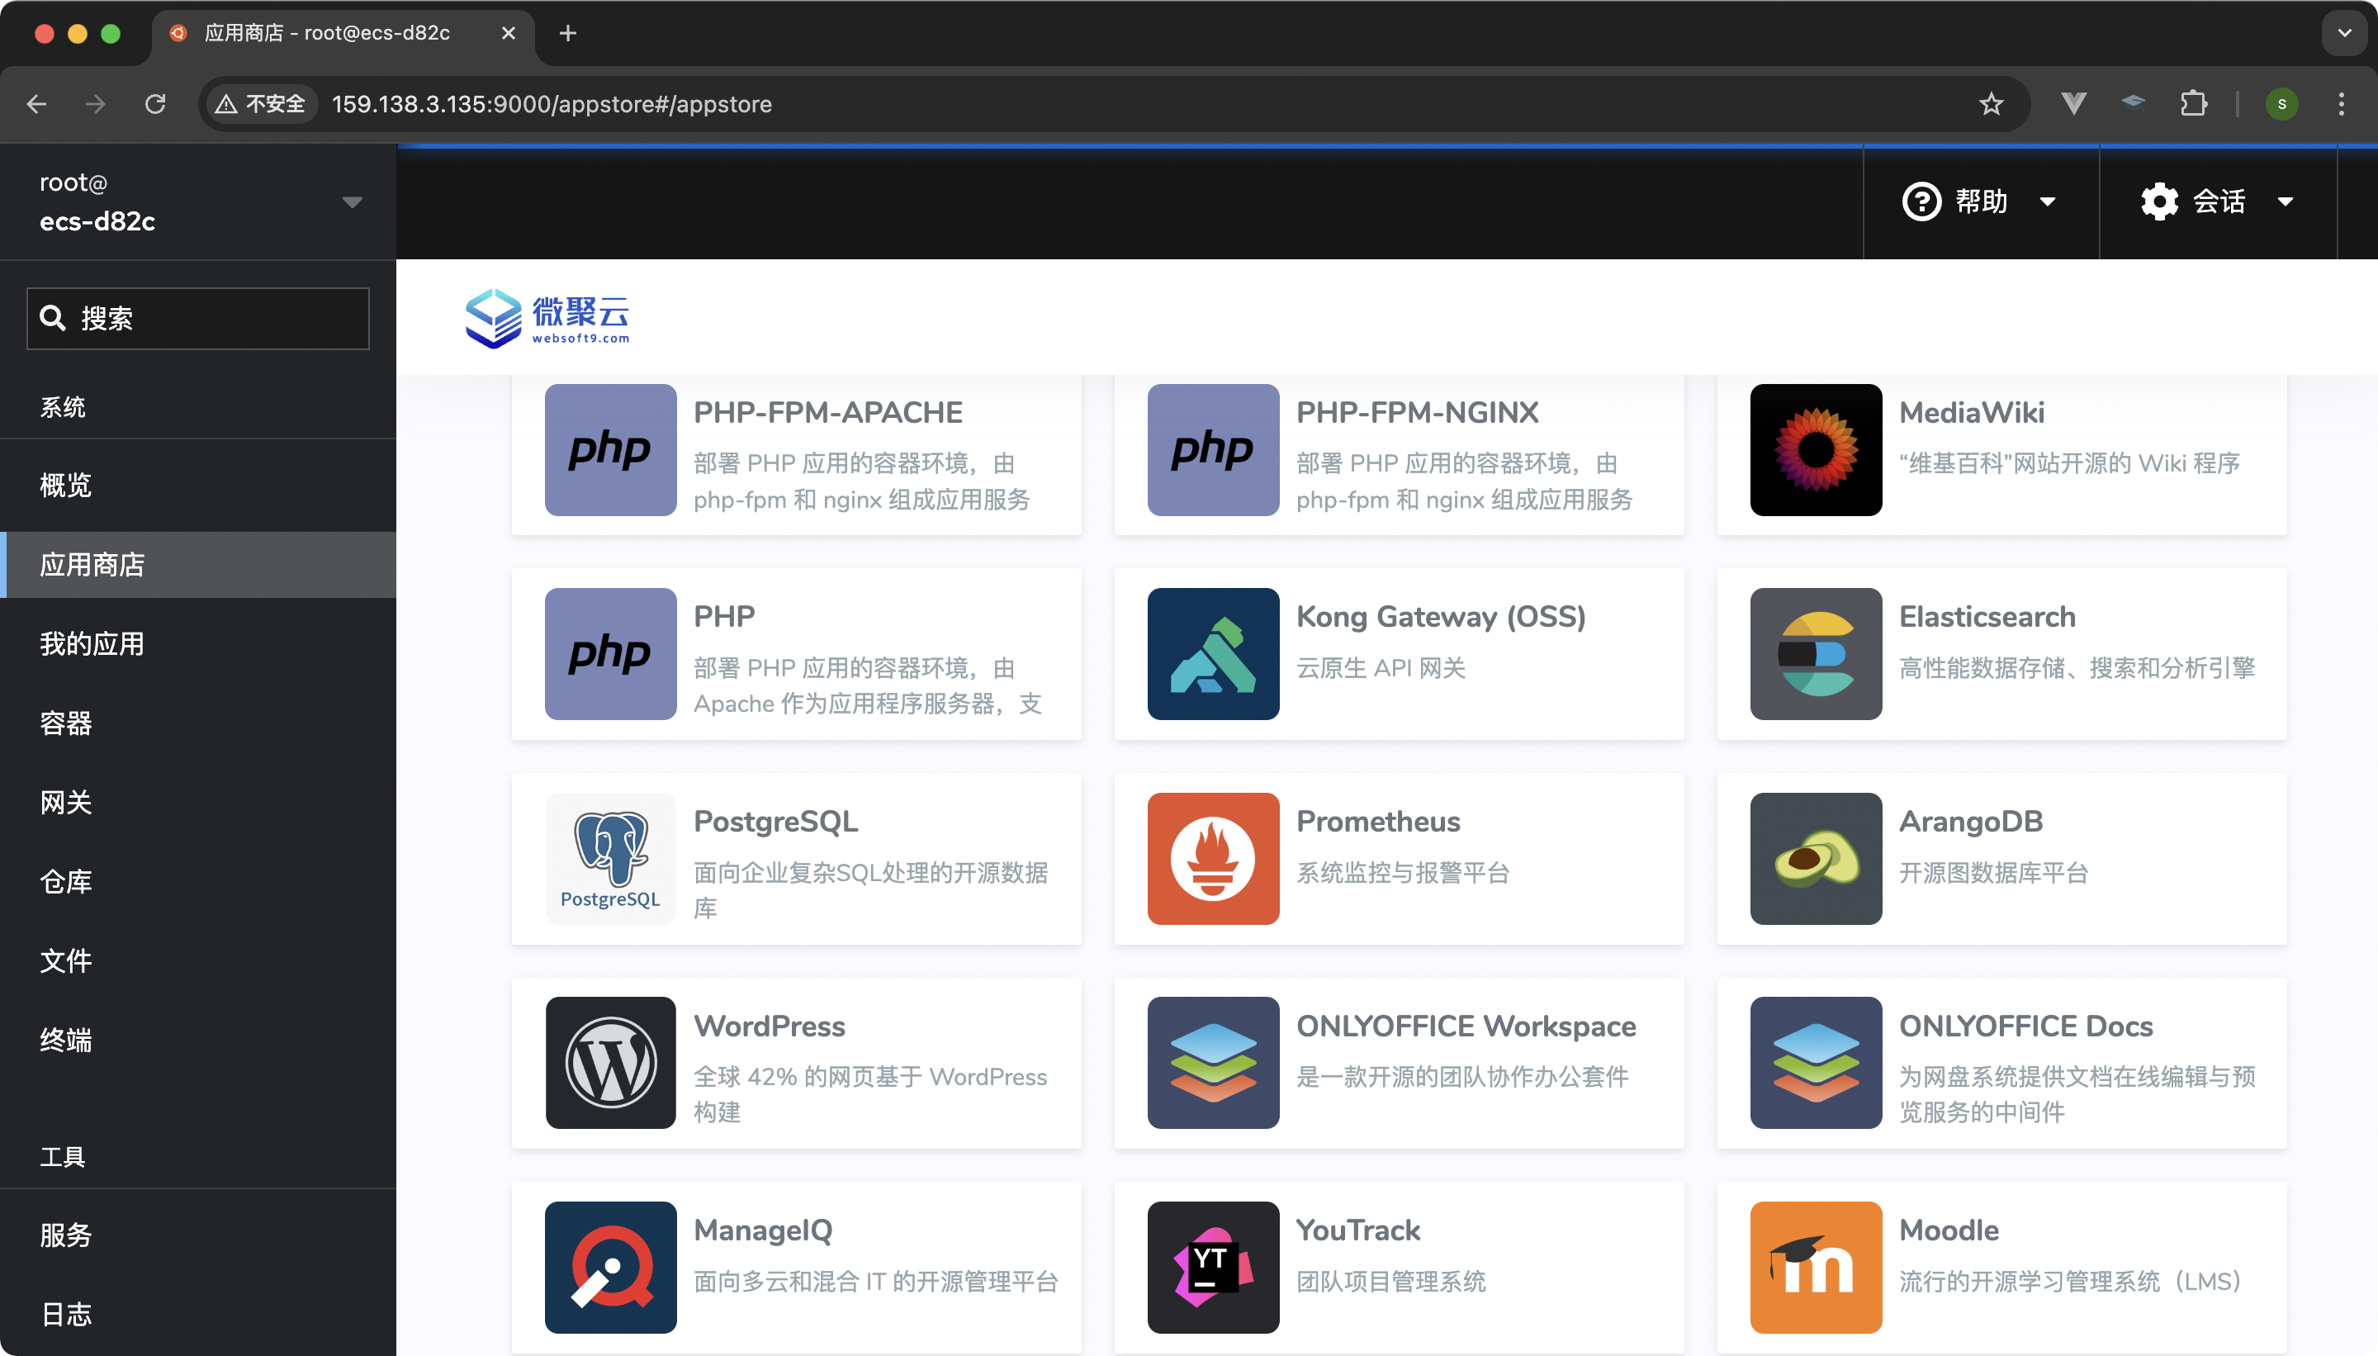Screen dimensions: 2378x1356
Task: Open the Prometheus flame icon
Action: click(1212, 858)
